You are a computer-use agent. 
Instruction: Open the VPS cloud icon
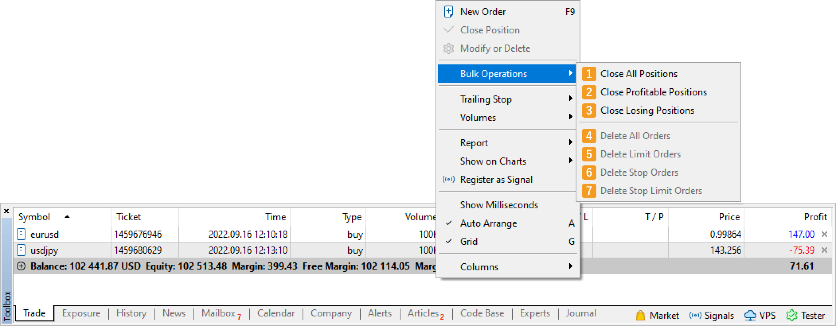coord(750,315)
